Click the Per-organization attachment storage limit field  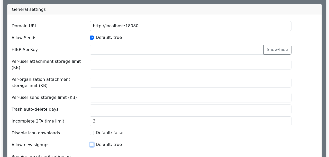click(190, 83)
